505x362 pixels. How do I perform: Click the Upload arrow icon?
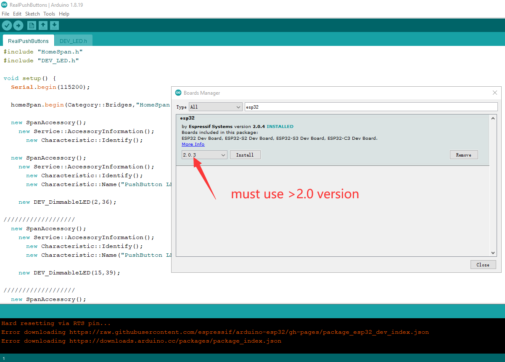[x=18, y=26]
